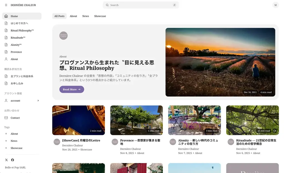The height and width of the screenshot is (173, 284).
Task: Switch to the About filter tab
Action: click(73, 16)
